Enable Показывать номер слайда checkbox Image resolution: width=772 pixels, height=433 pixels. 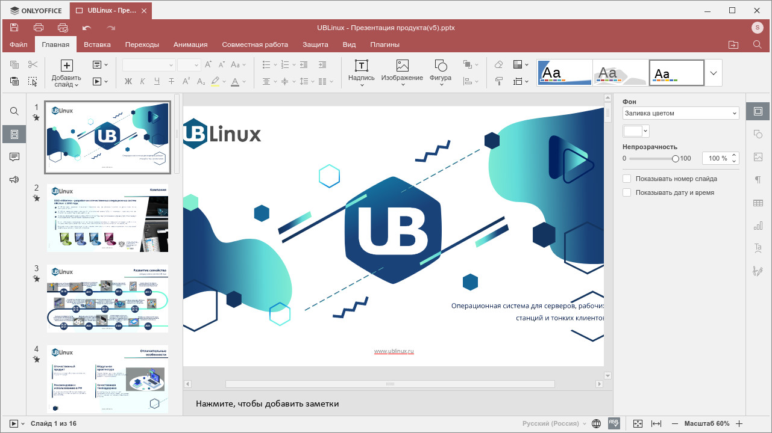(x=627, y=179)
